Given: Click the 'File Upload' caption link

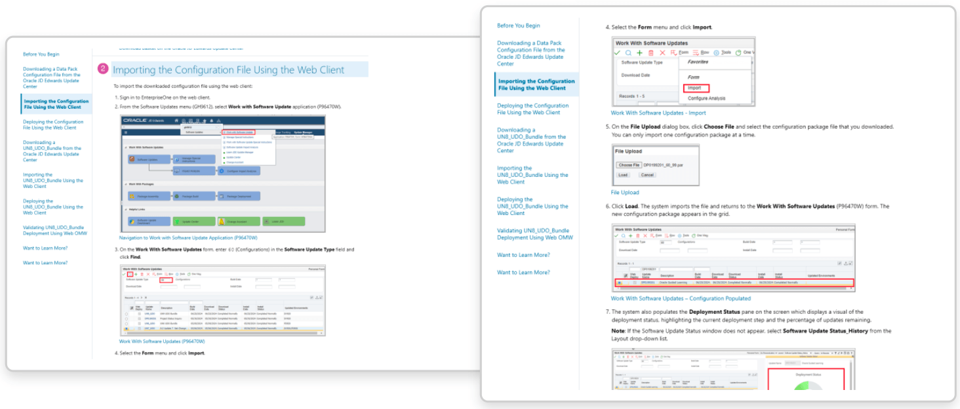Looking at the screenshot, I should (x=625, y=193).
